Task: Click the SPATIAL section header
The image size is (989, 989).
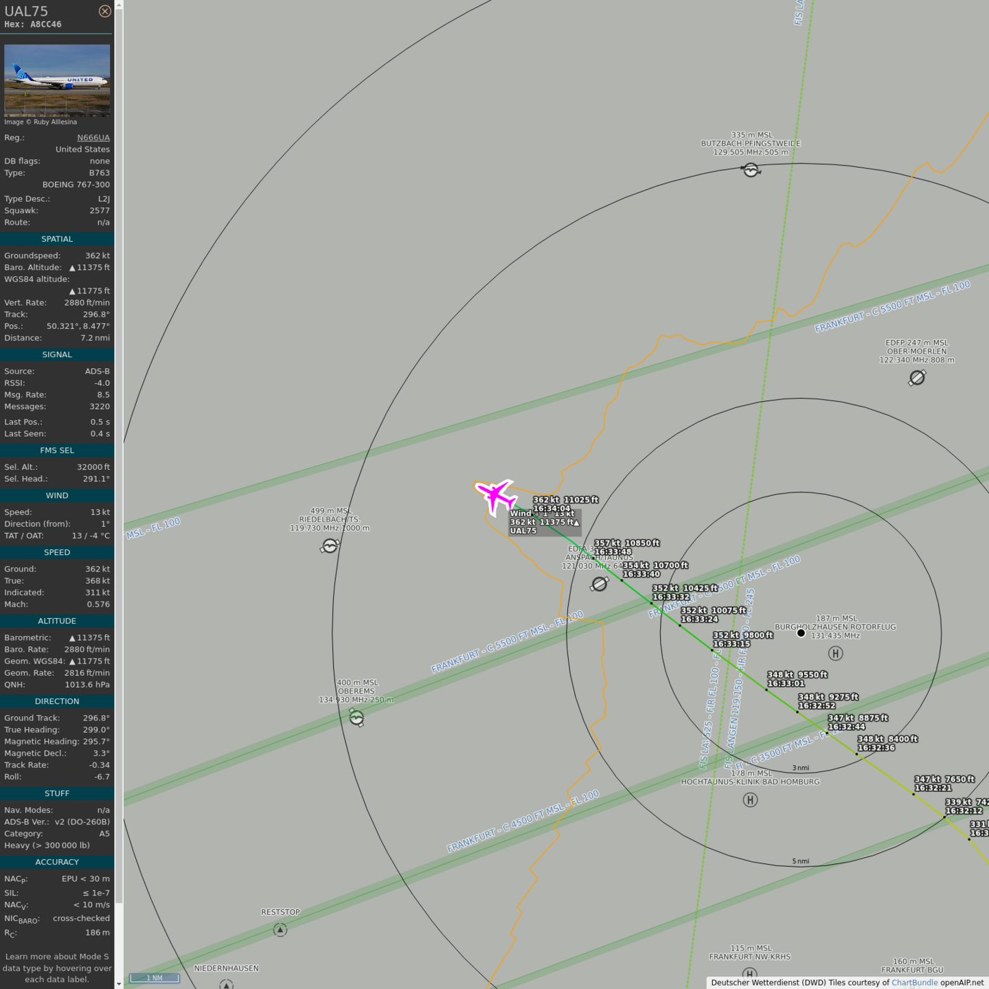Action: tap(57, 239)
